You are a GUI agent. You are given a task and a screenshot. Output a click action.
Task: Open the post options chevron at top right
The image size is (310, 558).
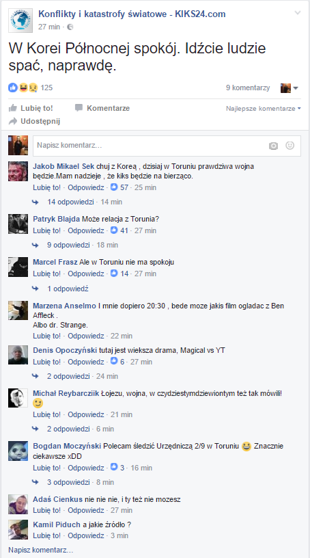click(298, 13)
